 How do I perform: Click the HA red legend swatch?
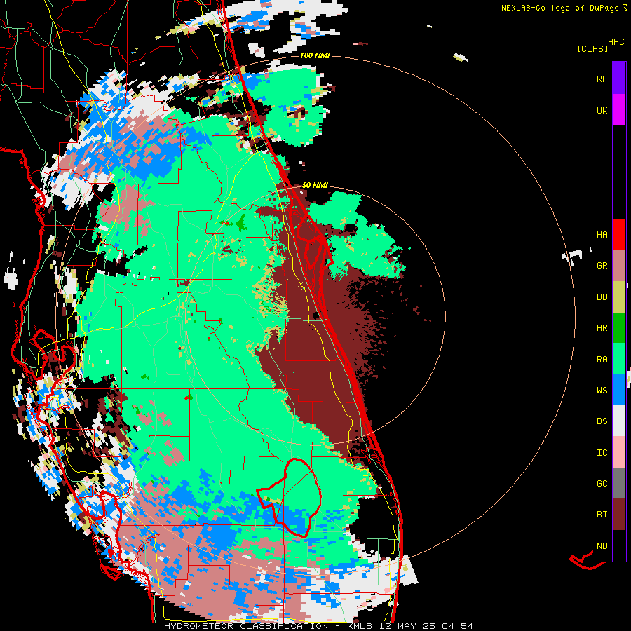point(619,234)
